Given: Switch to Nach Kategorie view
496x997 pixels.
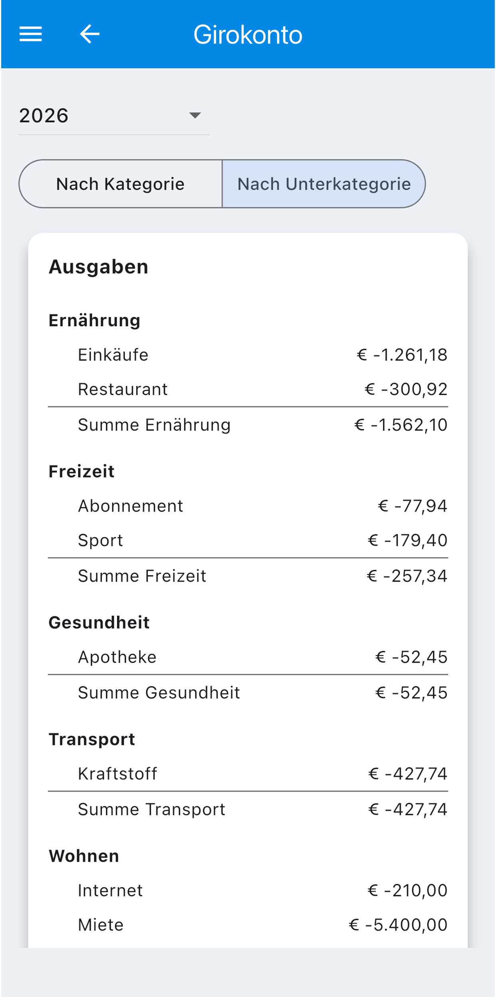Looking at the screenshot, I should click(121, 184).
